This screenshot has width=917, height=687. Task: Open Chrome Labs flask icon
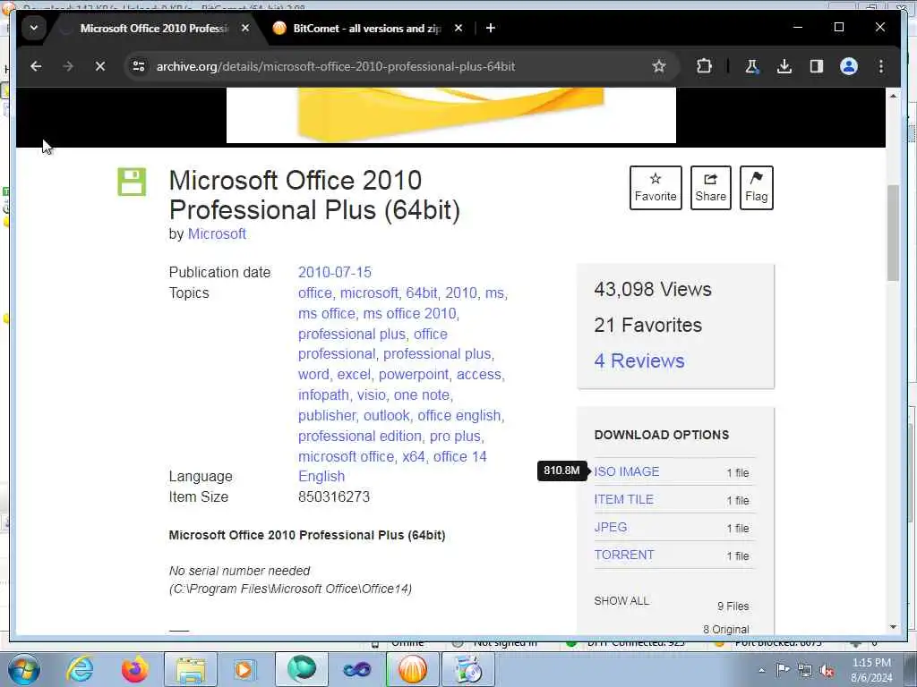751,66
